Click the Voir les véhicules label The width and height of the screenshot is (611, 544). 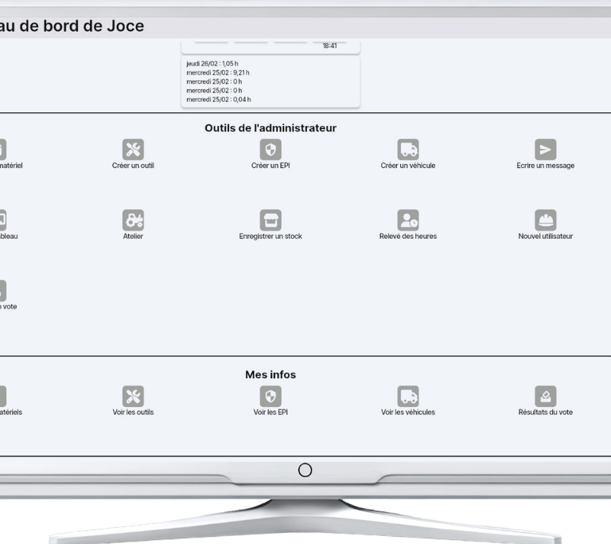408,412
